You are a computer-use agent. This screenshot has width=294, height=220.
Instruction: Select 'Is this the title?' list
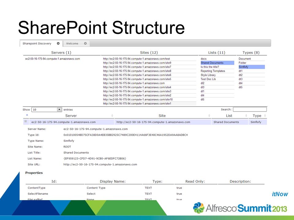209,67
